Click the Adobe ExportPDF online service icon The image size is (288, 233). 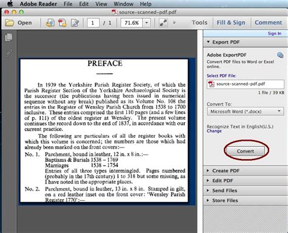280,55
